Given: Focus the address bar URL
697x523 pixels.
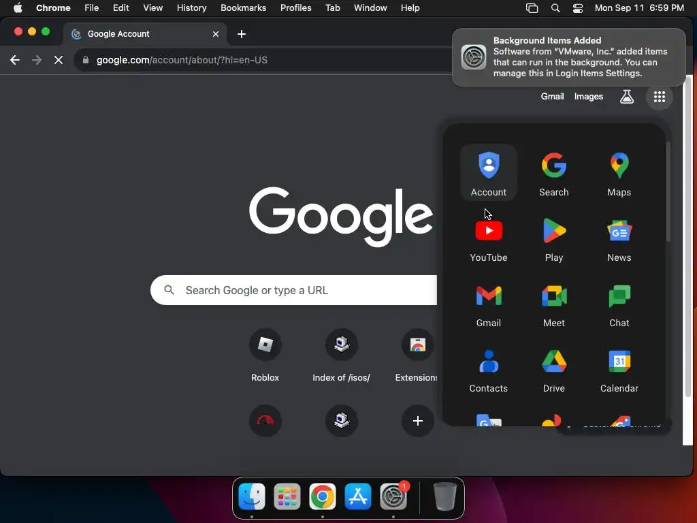Looking at the screenshot, I should coord(182,60).
